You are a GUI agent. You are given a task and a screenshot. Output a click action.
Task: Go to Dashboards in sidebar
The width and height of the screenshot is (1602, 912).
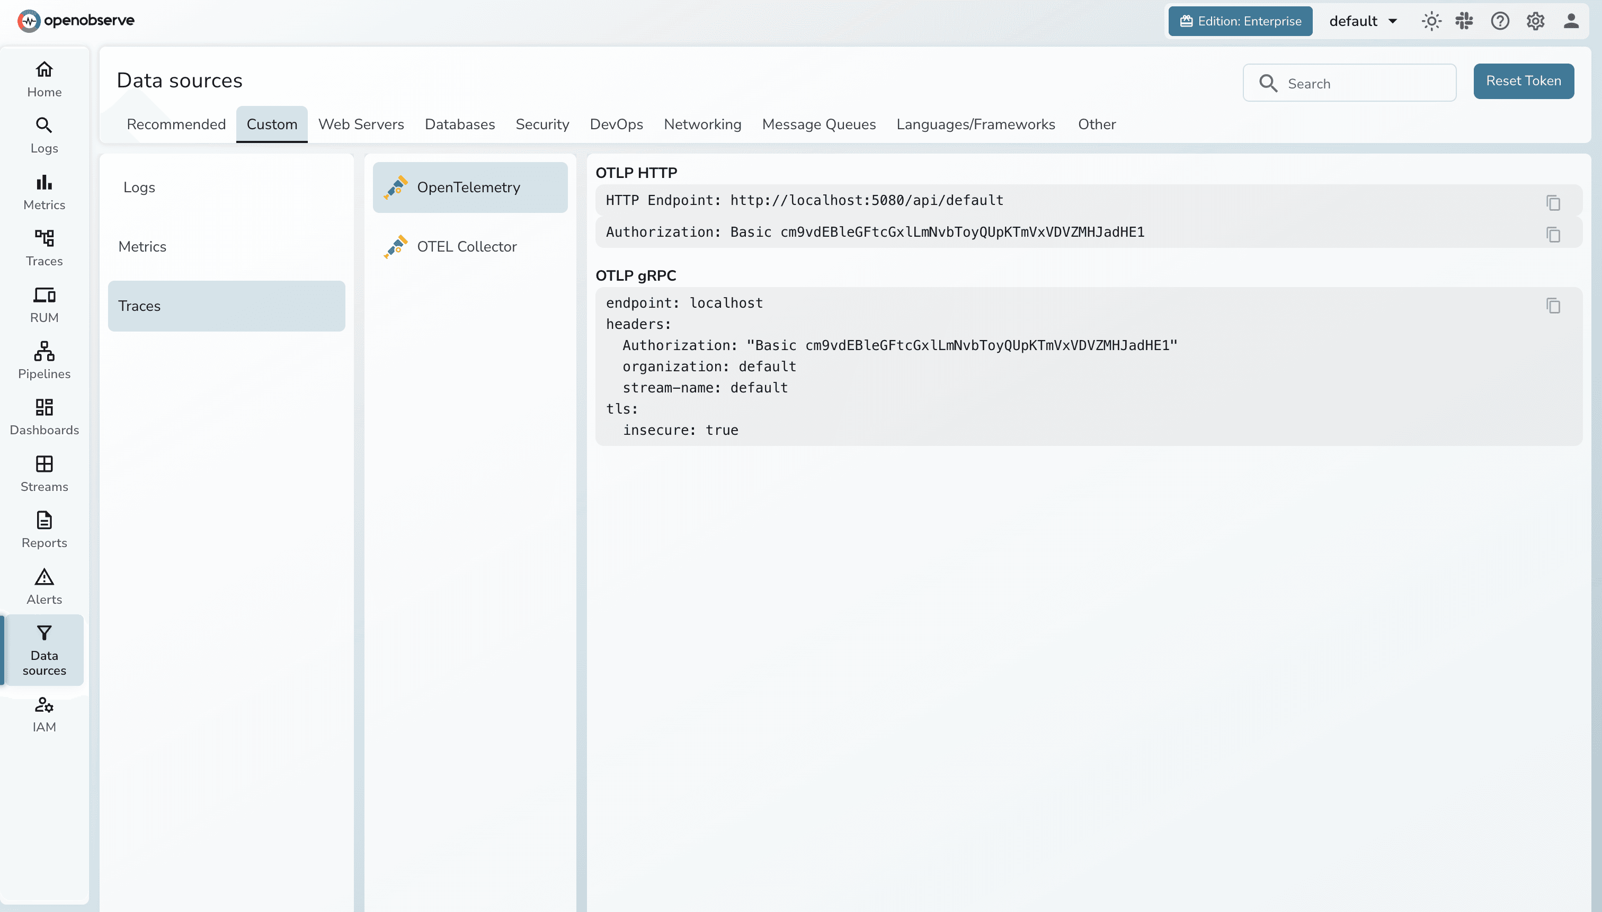tap(44, 416)
